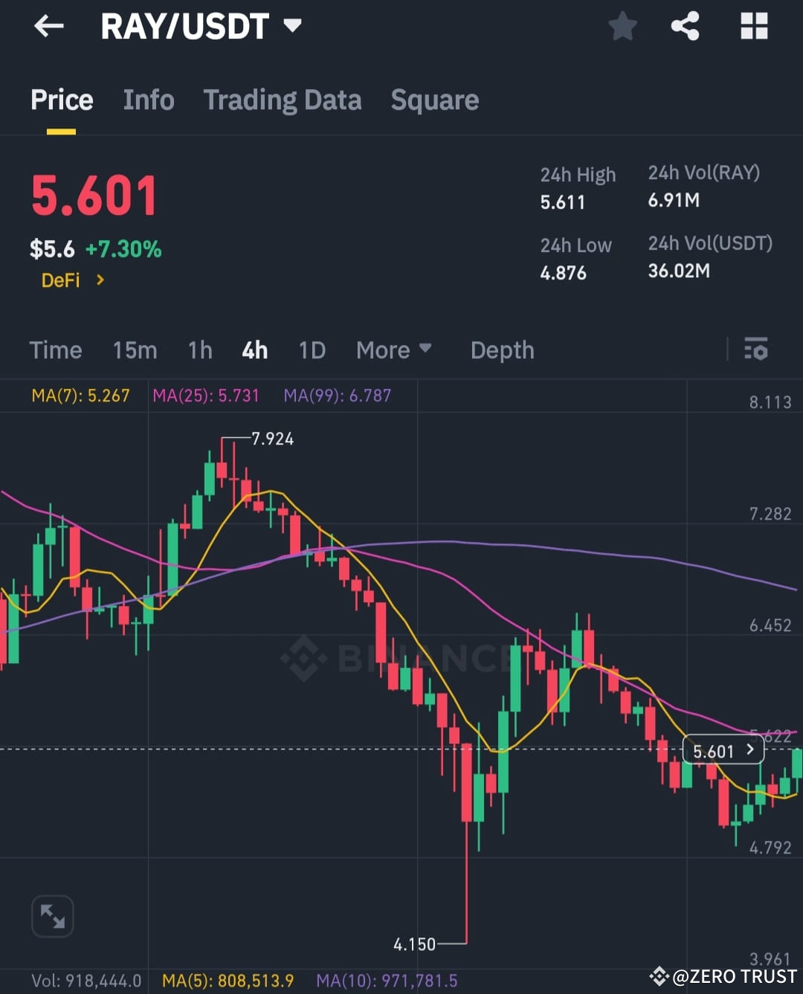This screenshot has width=803, height=994.
Task: Tap the fullscreen expand icon on the chart
Action: (x=53, y=916)
